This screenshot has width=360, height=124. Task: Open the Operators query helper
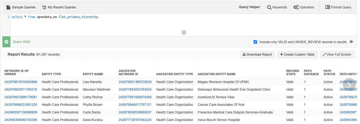pyautogui.click(x=304, y=7)
